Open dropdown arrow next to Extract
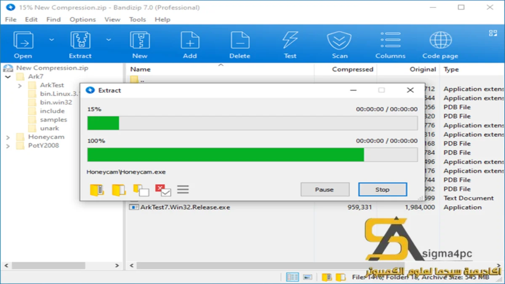505x284 pixels. pyautogui.click(x=109, y=40)
